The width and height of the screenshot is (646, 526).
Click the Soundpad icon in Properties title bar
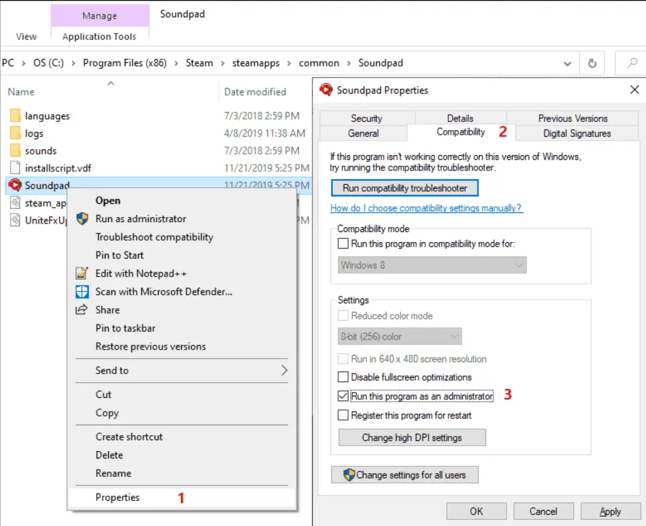click(x=326, y=90)
